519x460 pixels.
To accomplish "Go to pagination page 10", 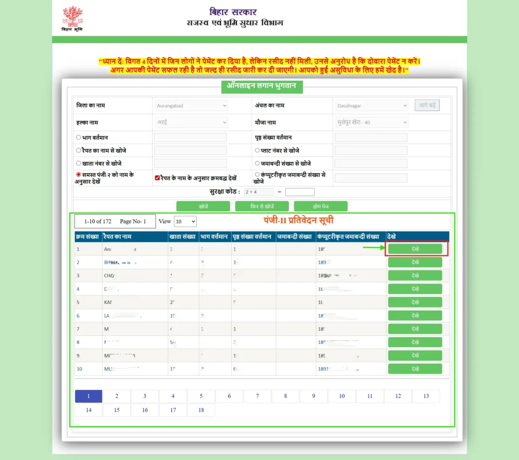I will coord(342,396).
